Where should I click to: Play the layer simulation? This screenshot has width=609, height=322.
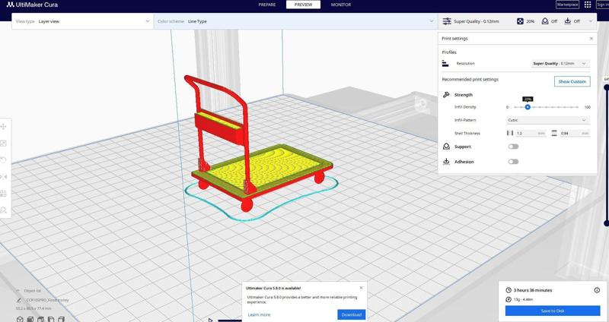pyautogui.click(x=210, y=320)
